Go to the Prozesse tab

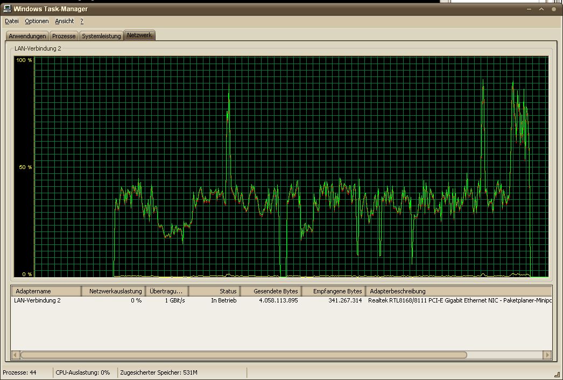(x=64, y=36)
